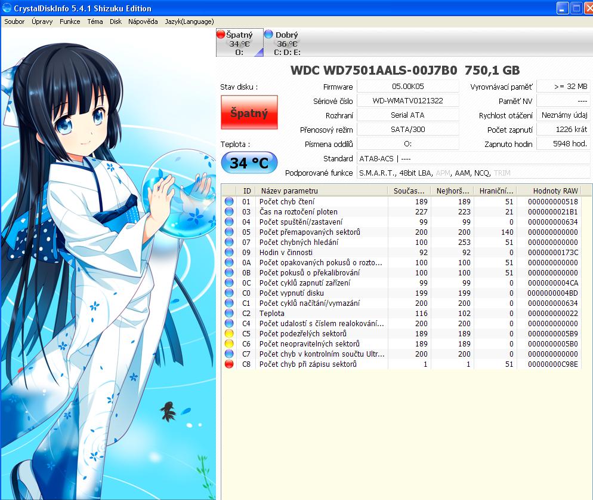This screenshot has width=593, height=500.
Task: Click the red status dot on disk O: tab
Action: (x=221, y=35)
